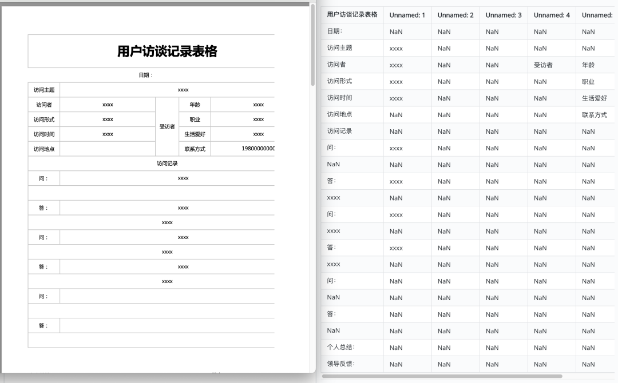The height and width of the screenshot is (383, 618).
Task: Click the 访问记录 section heading in the document
Action: [167, 163]
